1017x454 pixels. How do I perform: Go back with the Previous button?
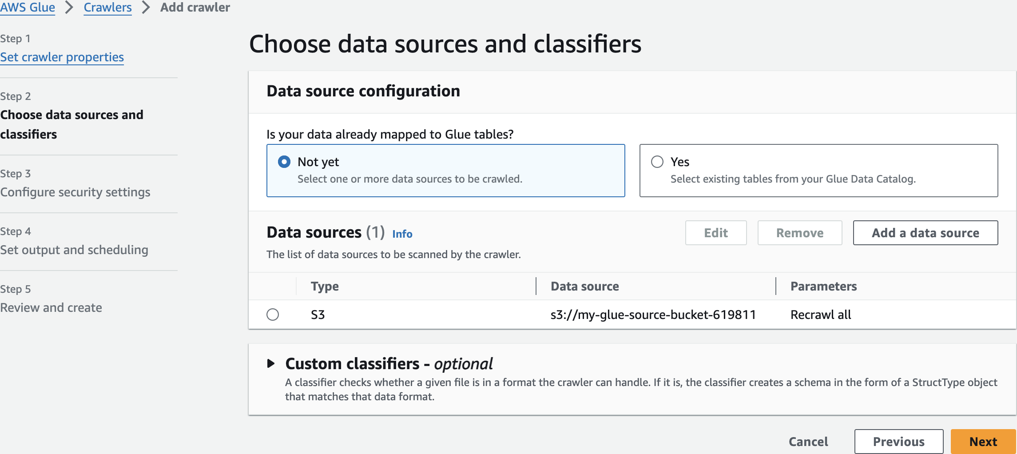[898, 442]
